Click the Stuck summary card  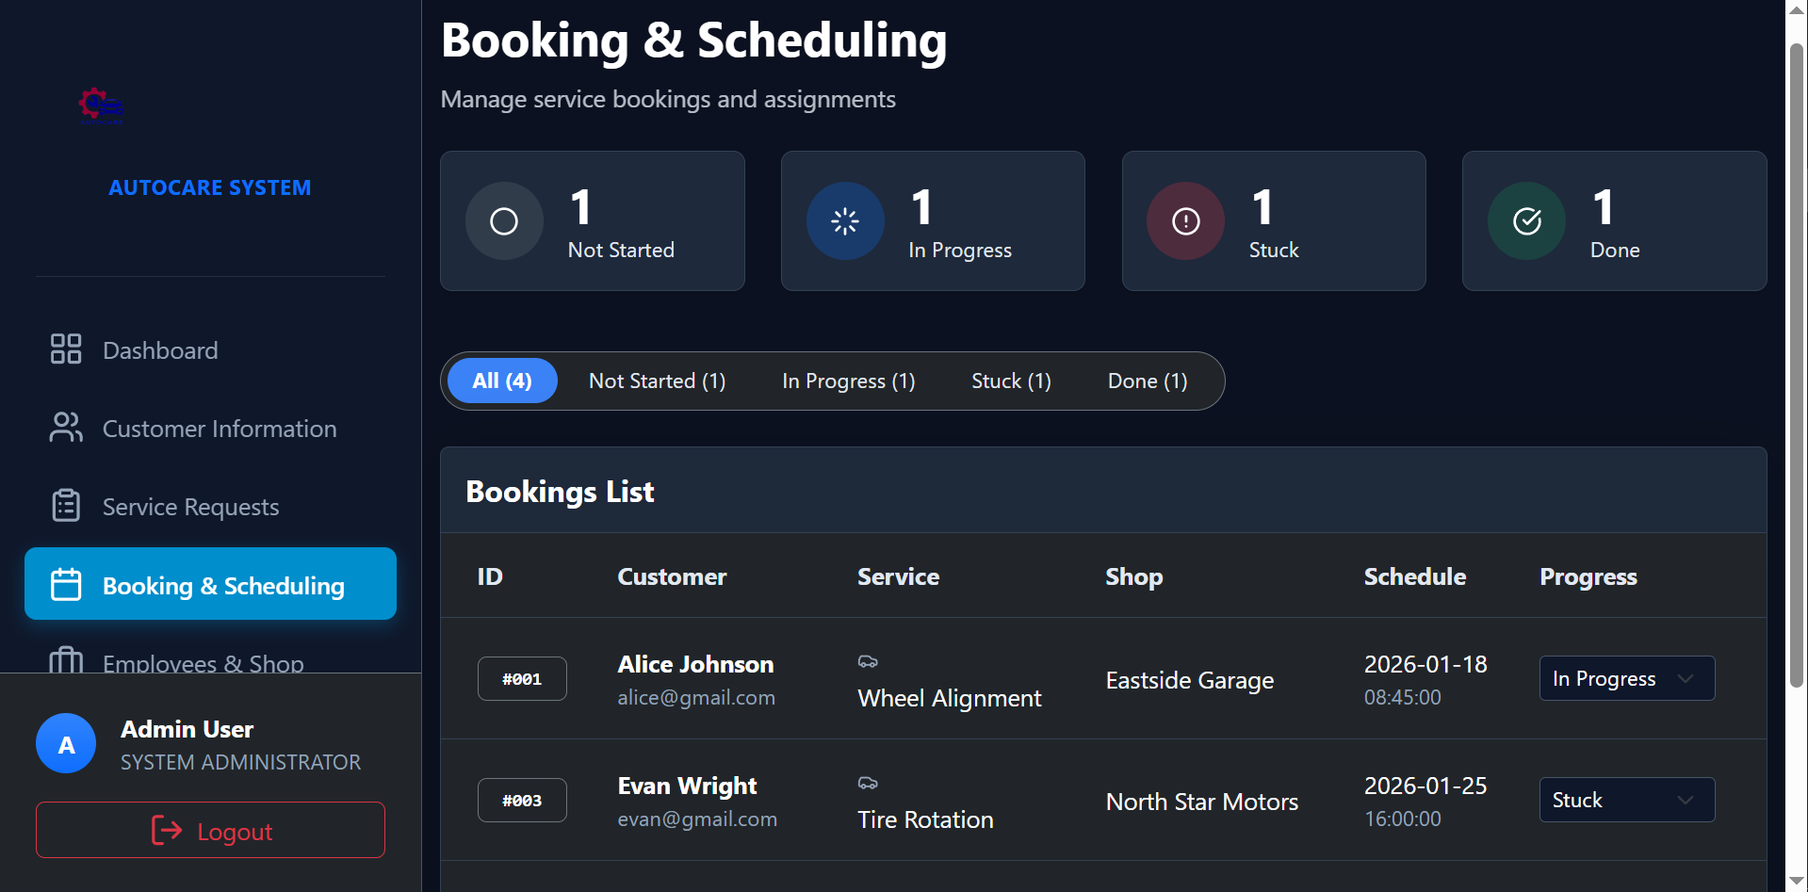pos(1274,221)
